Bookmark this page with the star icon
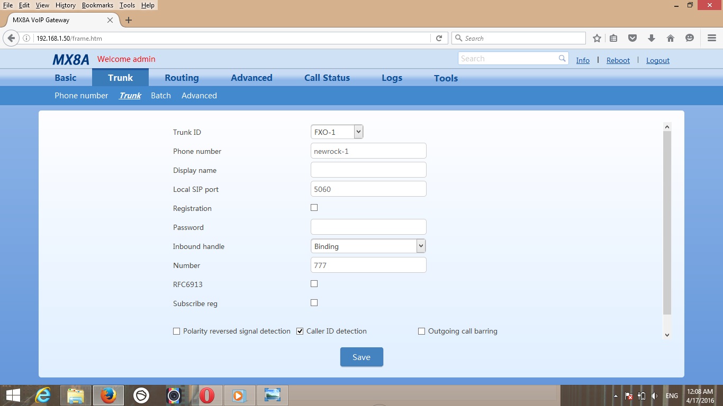723x406 pixels. (597, 38)
